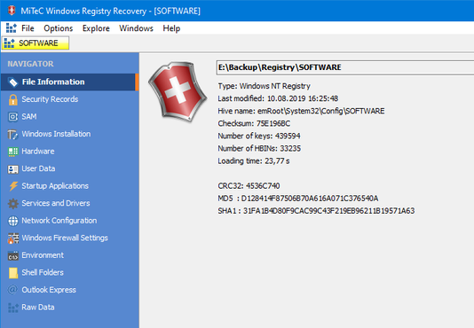Open the Explore menu
The height and width of the screenshot is (328, 474).
pos(96,28)
